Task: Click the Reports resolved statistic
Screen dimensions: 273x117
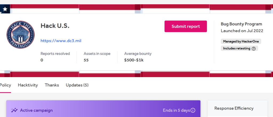Action: [x=55, y=54]
